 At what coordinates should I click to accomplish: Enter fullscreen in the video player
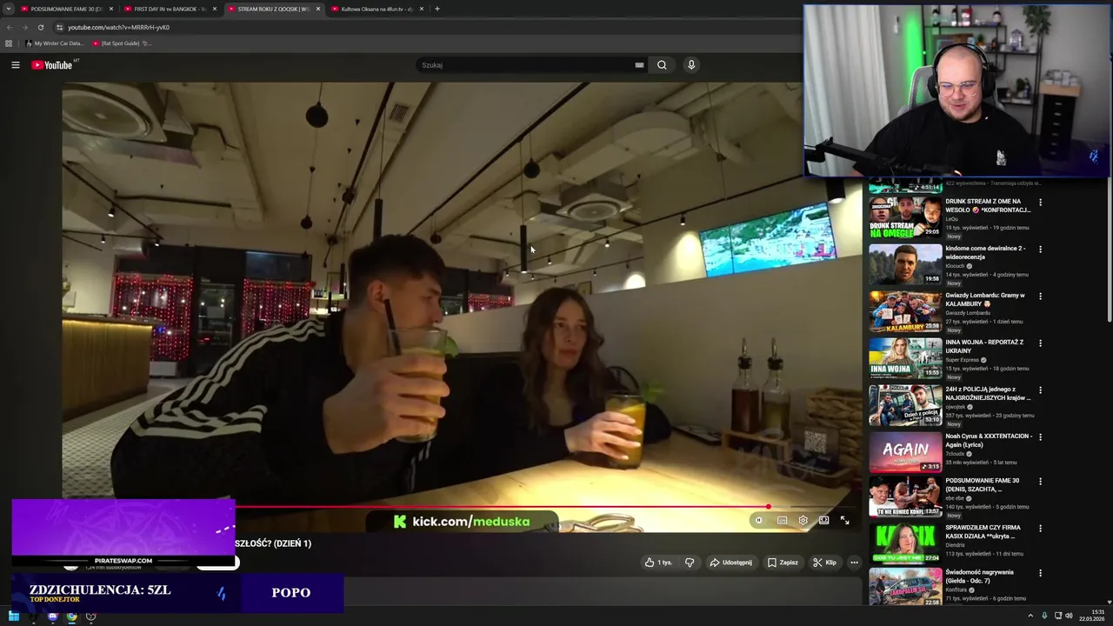[844, 521]
